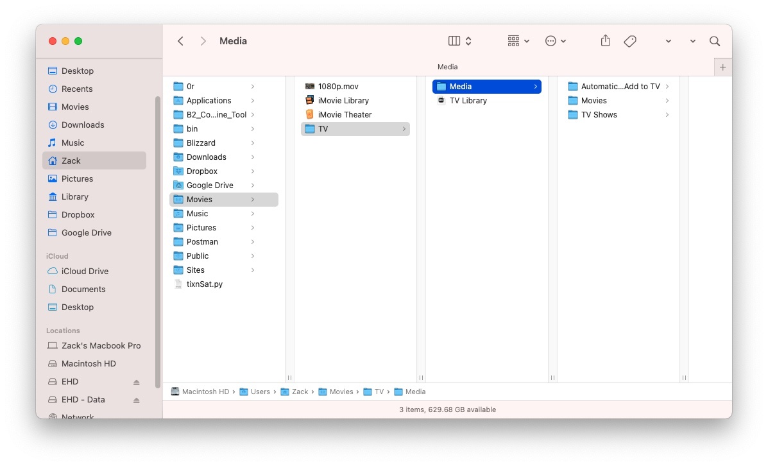Eject the EHD - Data drive
The image size is (768, 466).
pos(136,401)
